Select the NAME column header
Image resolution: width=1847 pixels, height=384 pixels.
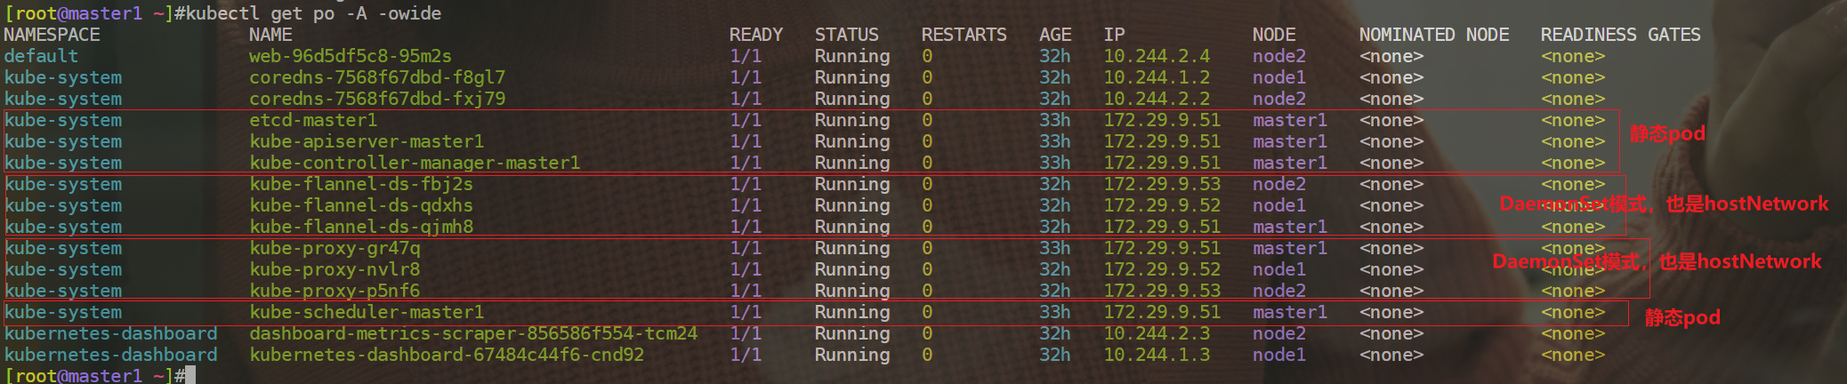tap(270, 35)
